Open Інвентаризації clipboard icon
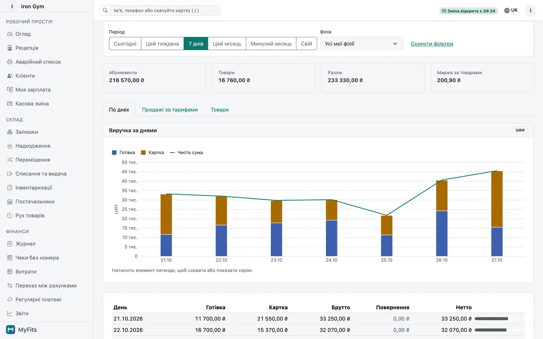 click(x=10, y=188)
